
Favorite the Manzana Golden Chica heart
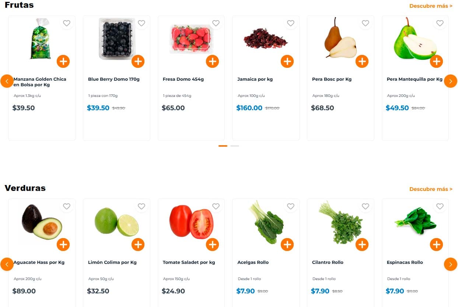(x=66, y=23)
